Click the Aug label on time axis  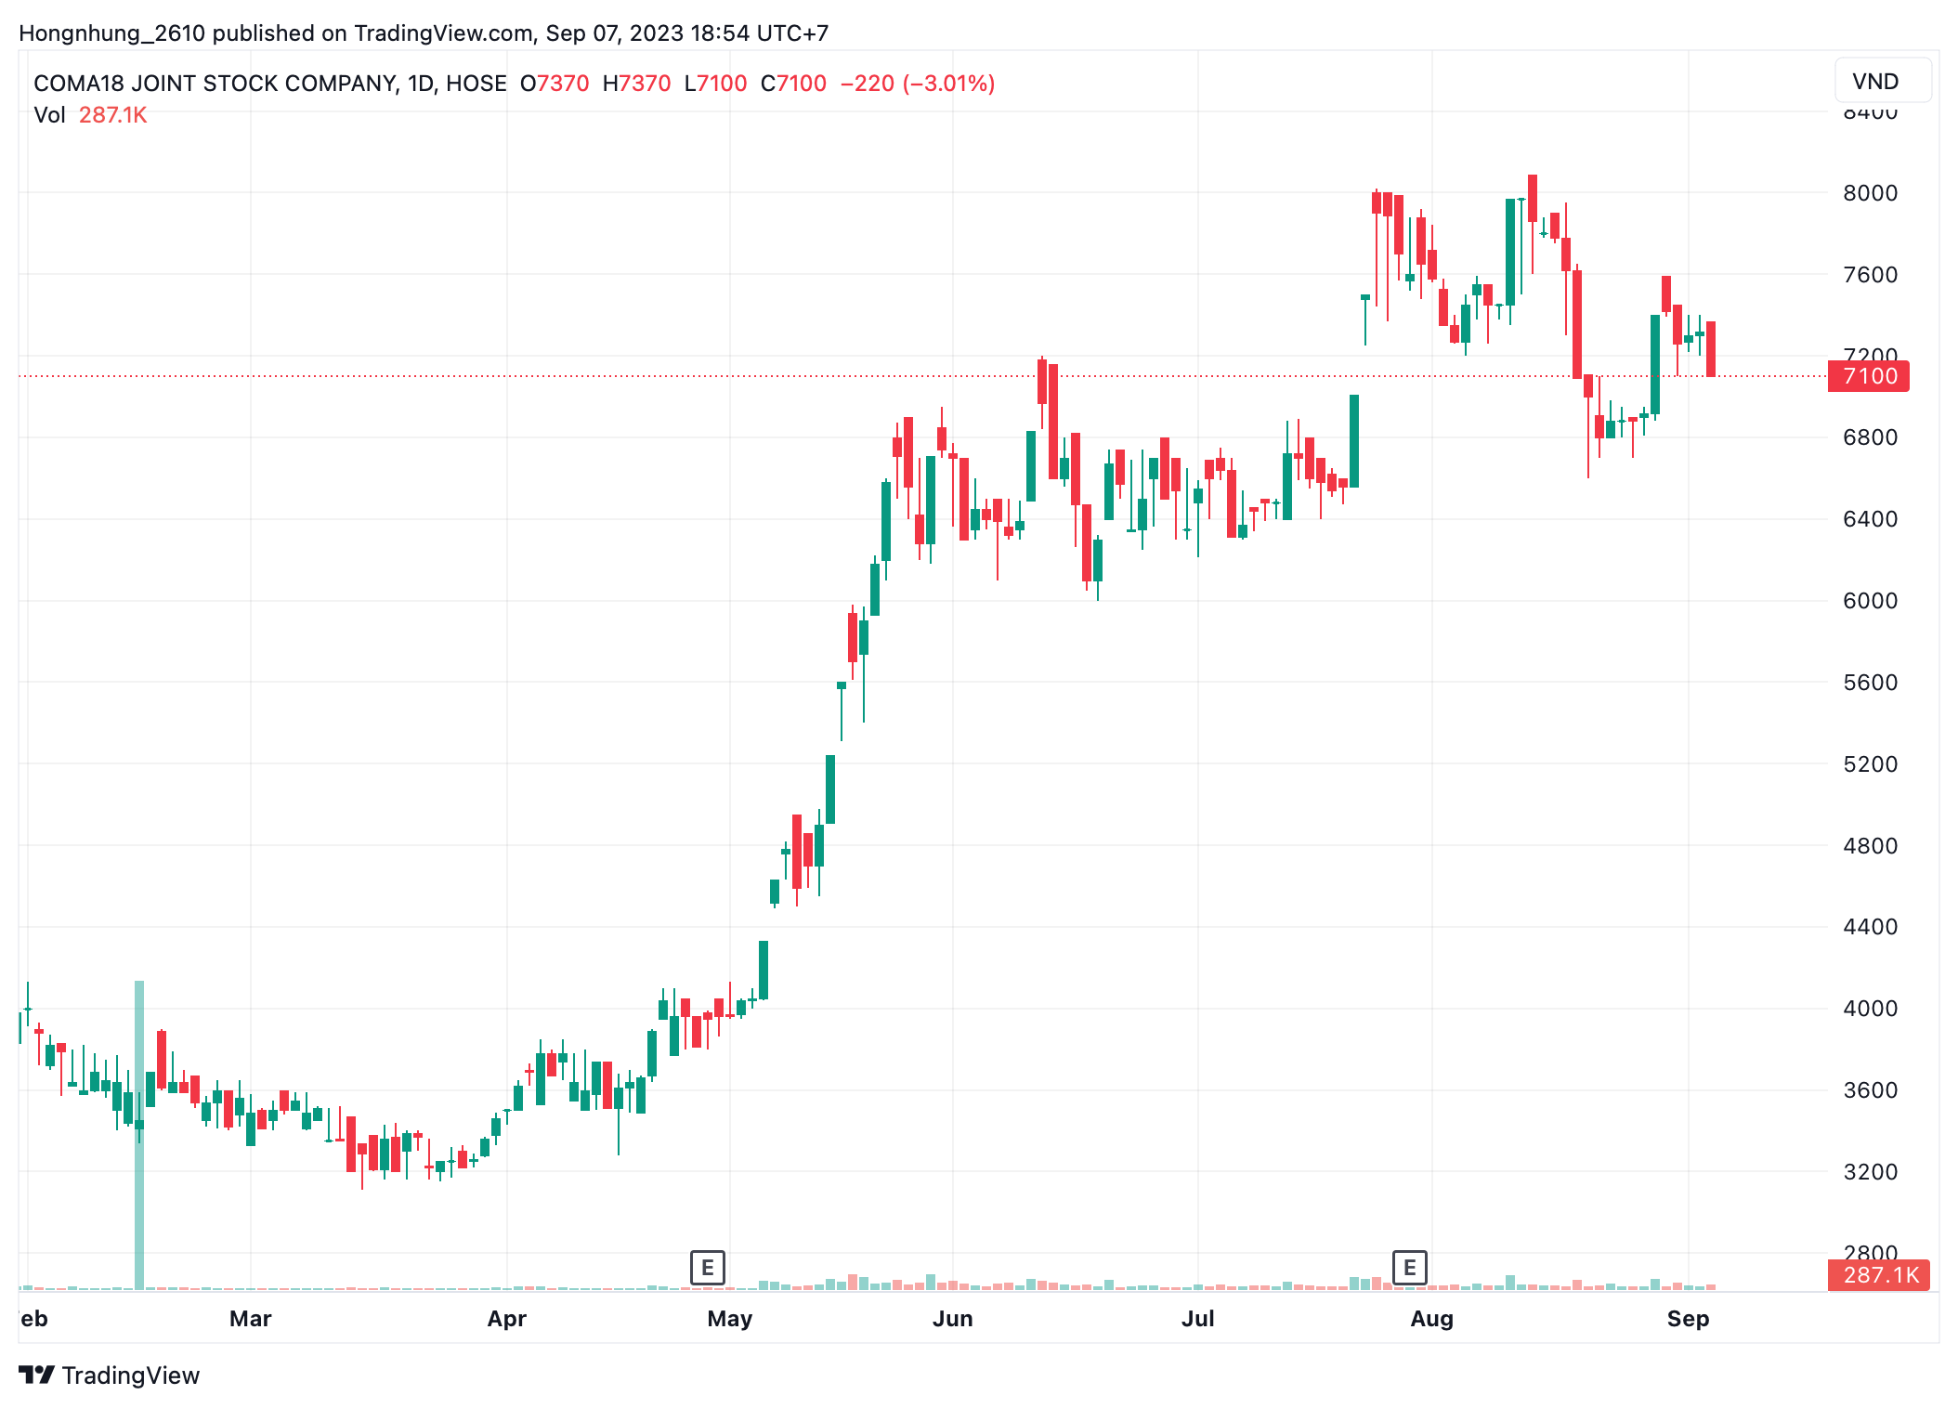click(1431, 1319)
